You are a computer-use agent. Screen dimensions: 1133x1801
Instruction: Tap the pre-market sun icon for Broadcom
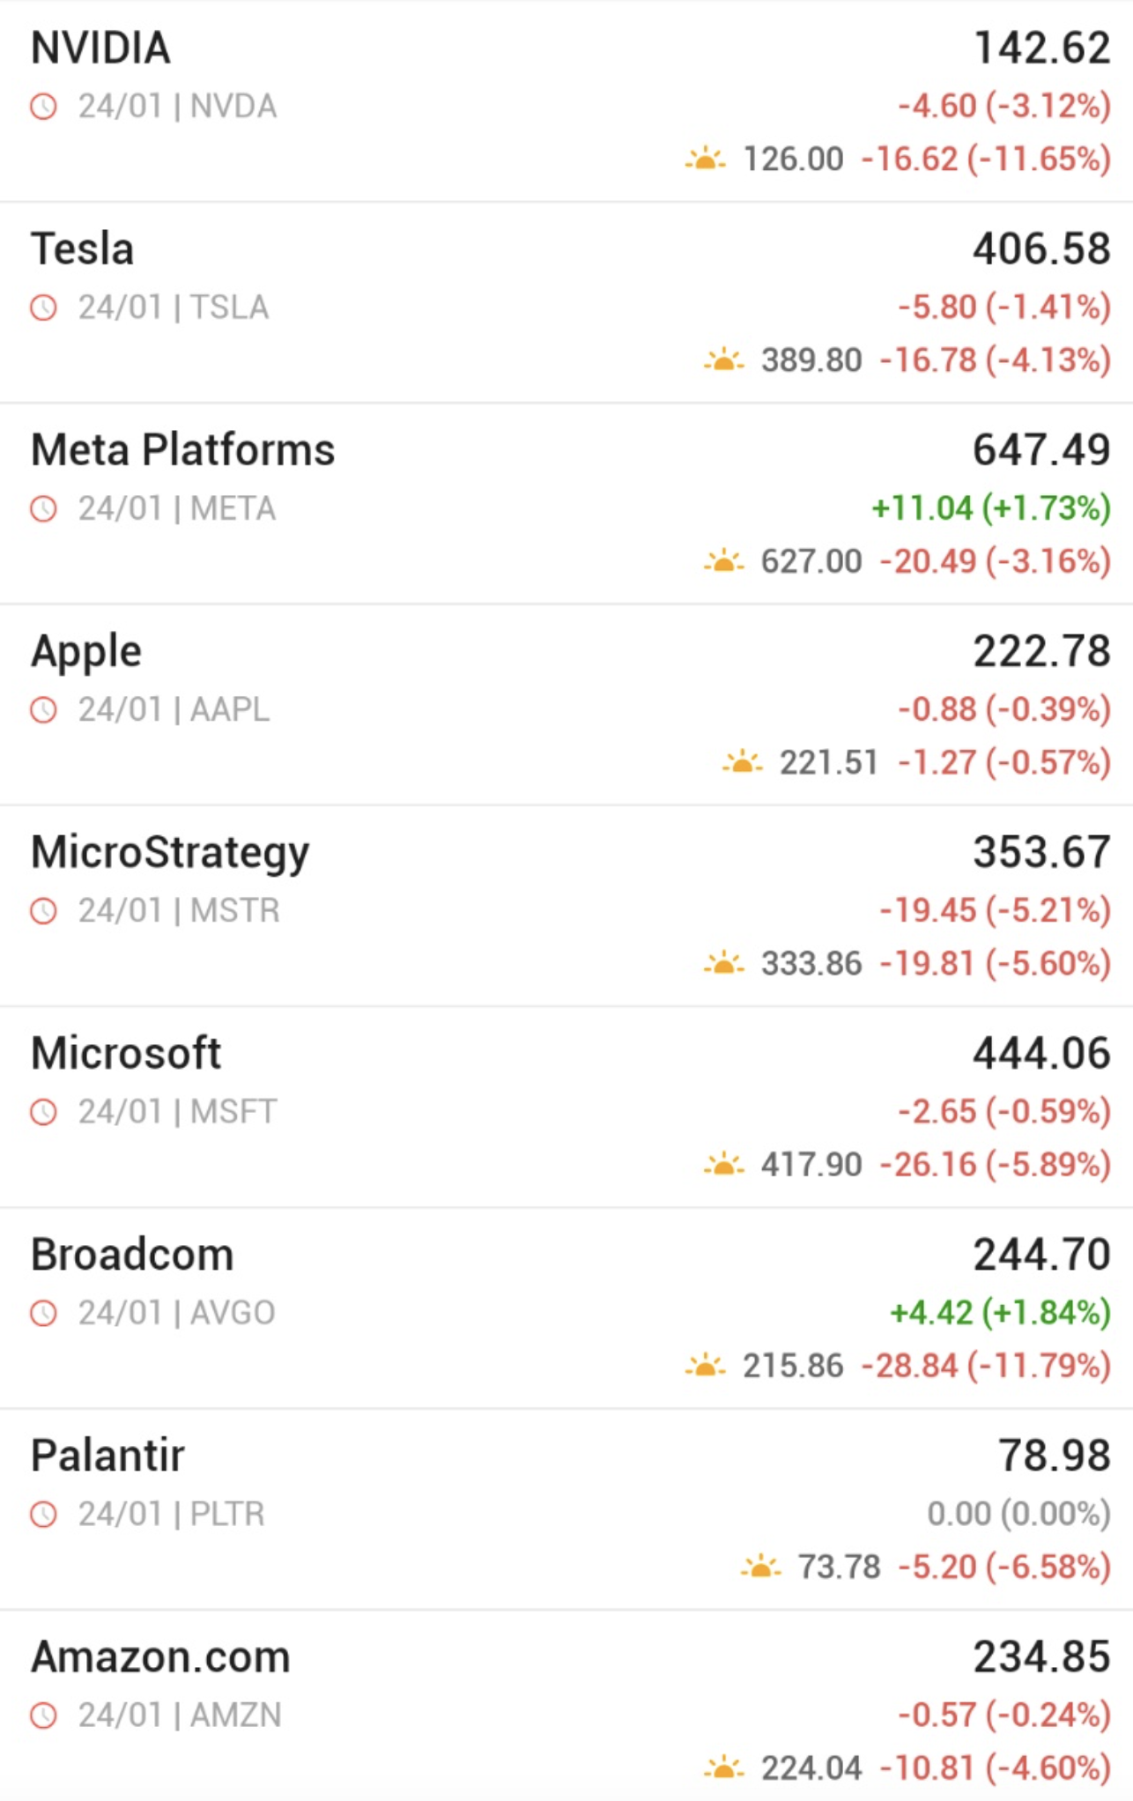click(705, 1365)
